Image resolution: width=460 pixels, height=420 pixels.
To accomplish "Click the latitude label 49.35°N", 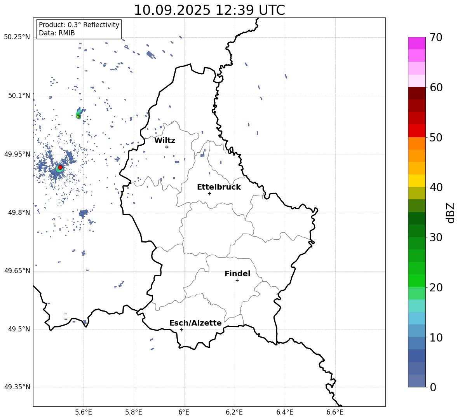I will tap(17, 387).
